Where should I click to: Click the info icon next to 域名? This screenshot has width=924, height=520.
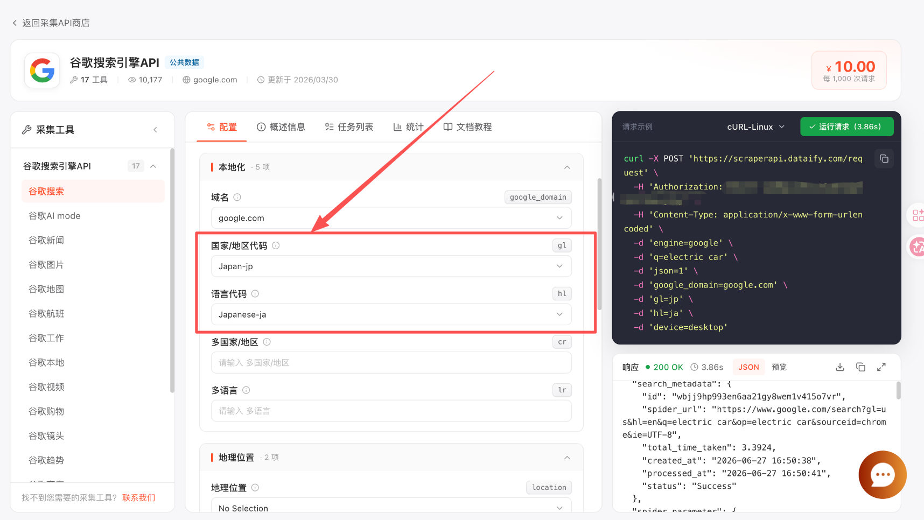pyautogui.click(x=237, y=198)
